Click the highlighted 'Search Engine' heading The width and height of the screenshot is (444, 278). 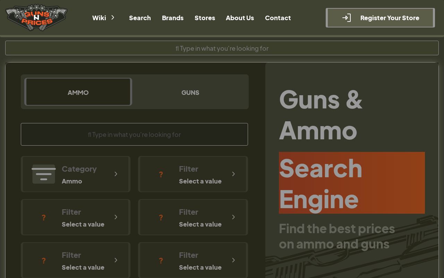click(352, 183)
